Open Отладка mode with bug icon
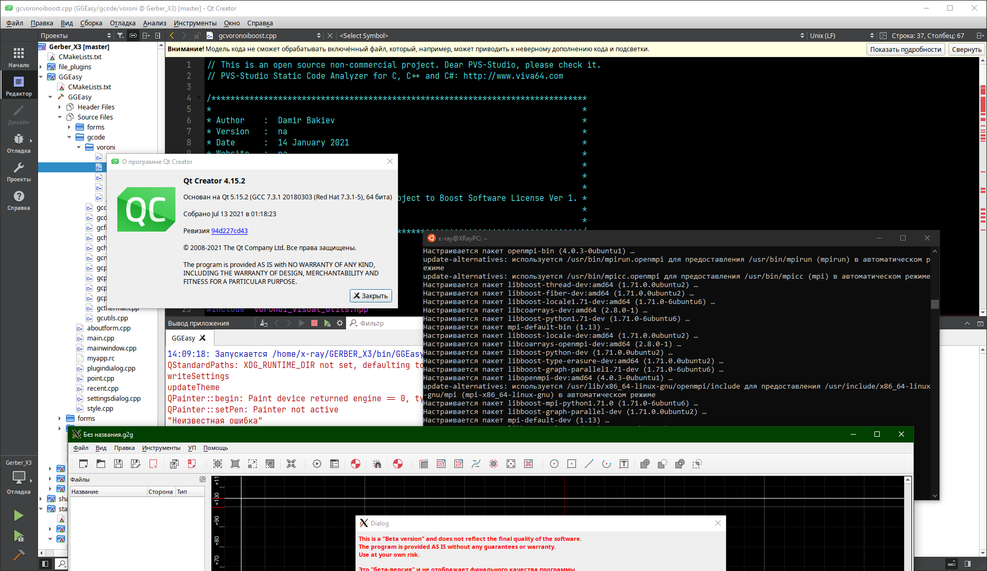 (x=18, y=143)
